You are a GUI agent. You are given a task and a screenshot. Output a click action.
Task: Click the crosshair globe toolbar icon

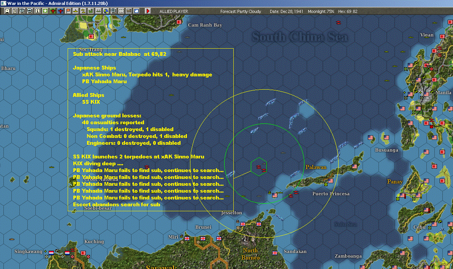pos(113,11)
